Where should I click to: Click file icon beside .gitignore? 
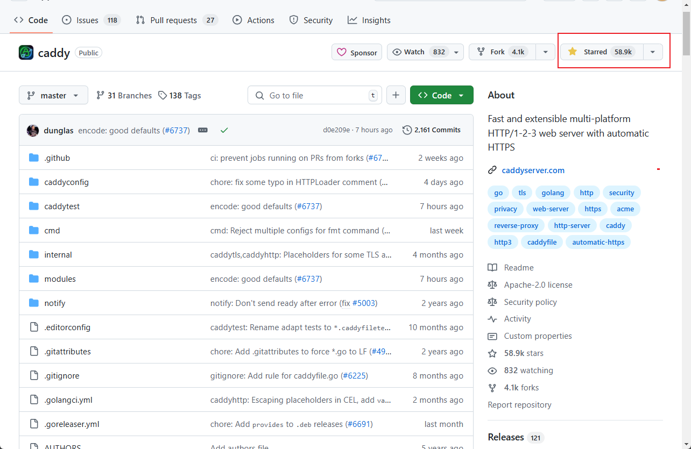(x=34, y=375)
